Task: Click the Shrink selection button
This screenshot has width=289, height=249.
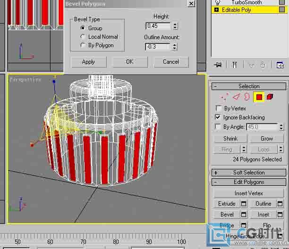Action: (x=230, y=139)
